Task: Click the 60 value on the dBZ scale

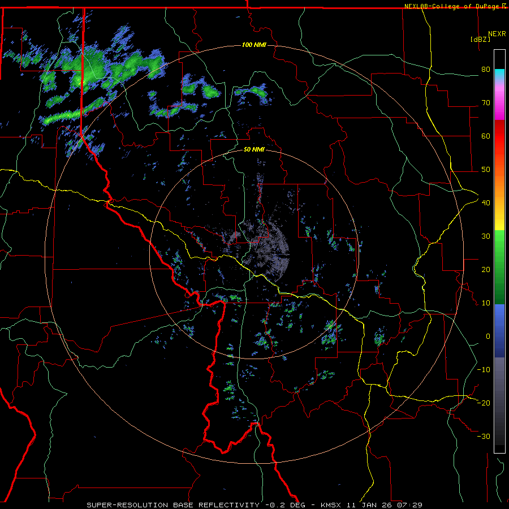Action: point(486,136)
